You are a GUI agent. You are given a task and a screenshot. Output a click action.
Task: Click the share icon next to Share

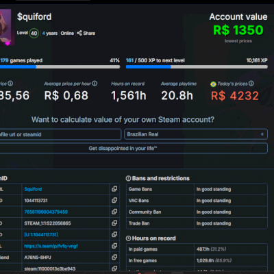click(79, 33)
